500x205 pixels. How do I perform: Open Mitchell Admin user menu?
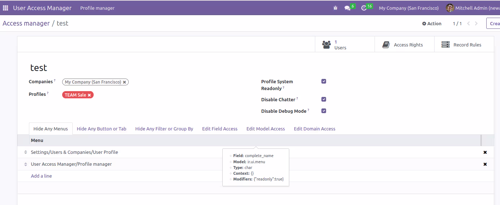pyautogui.click(x=473, y=8)
